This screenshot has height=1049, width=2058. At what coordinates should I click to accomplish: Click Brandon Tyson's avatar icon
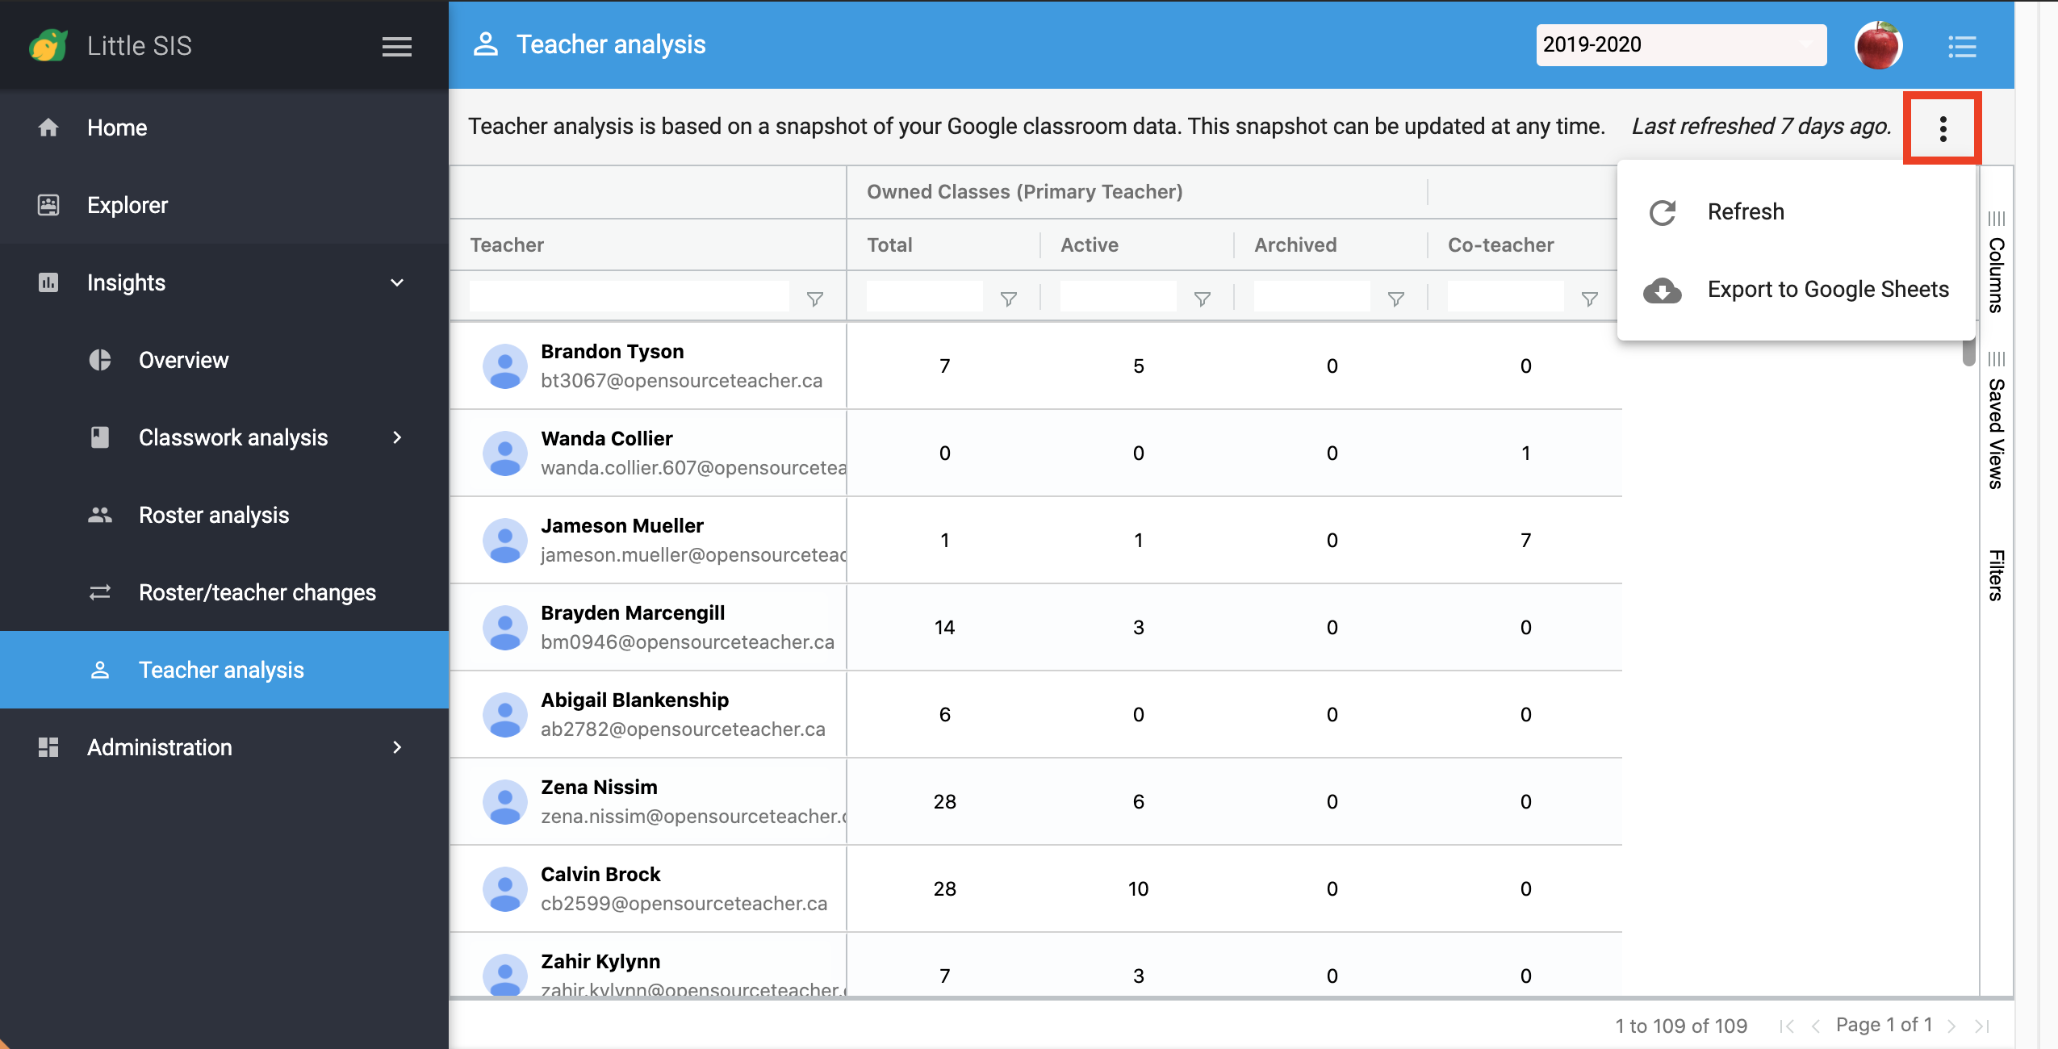tap(505, 366)
